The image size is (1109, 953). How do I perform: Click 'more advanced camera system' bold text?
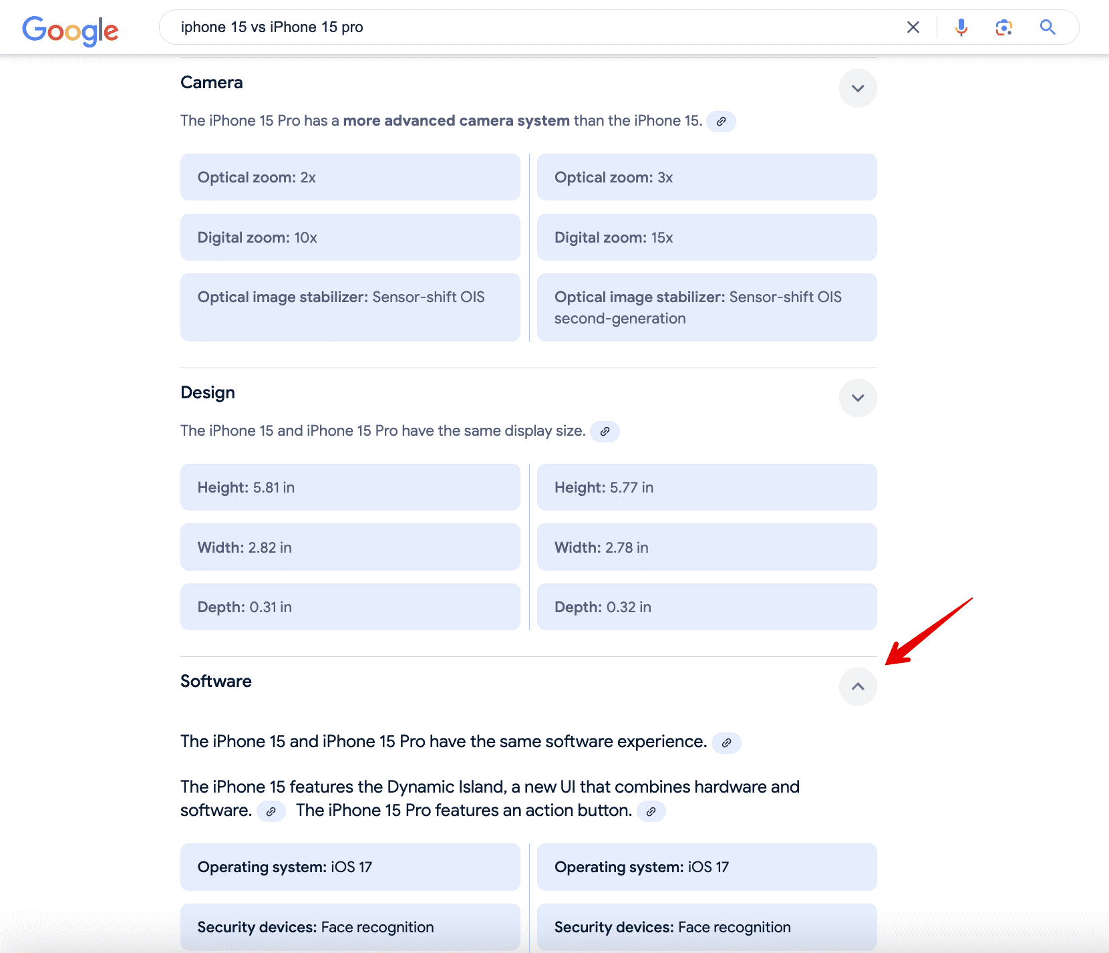tap(456, 121)
